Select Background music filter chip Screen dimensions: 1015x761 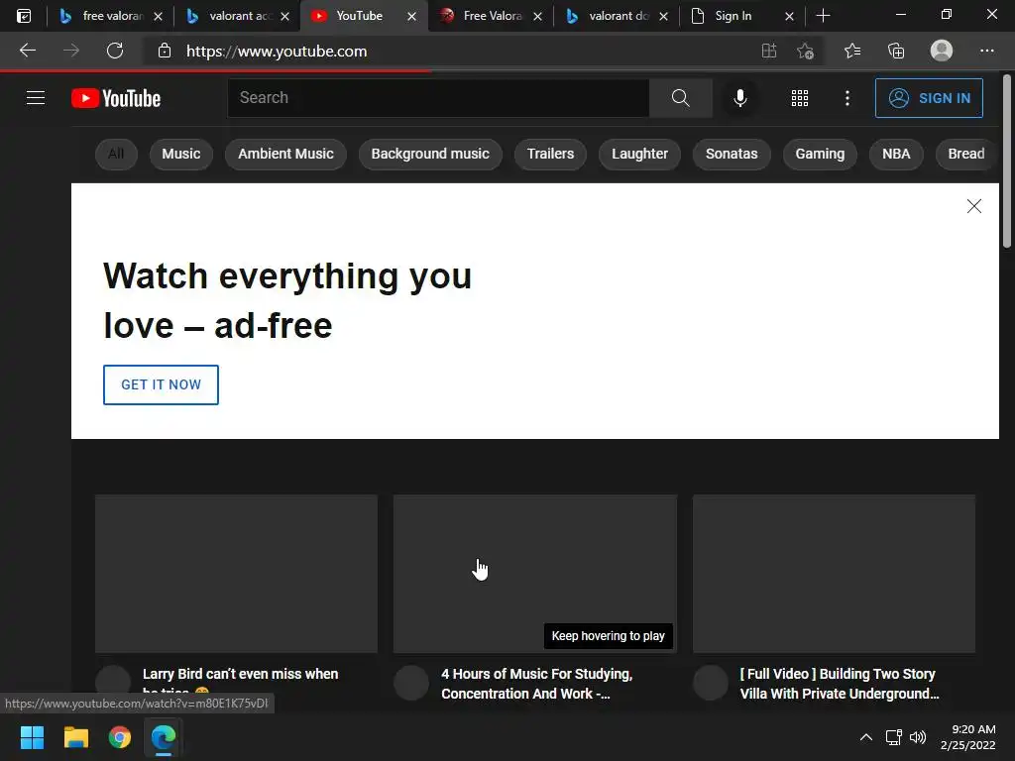pyautogui.click(x=430, y=154)
